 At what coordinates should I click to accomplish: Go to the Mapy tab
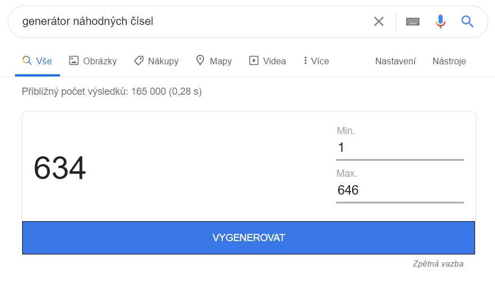(x=221, y=61)
